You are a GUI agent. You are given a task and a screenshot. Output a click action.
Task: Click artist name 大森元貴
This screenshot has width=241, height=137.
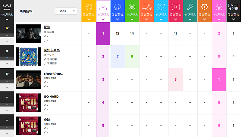[49, 32]
